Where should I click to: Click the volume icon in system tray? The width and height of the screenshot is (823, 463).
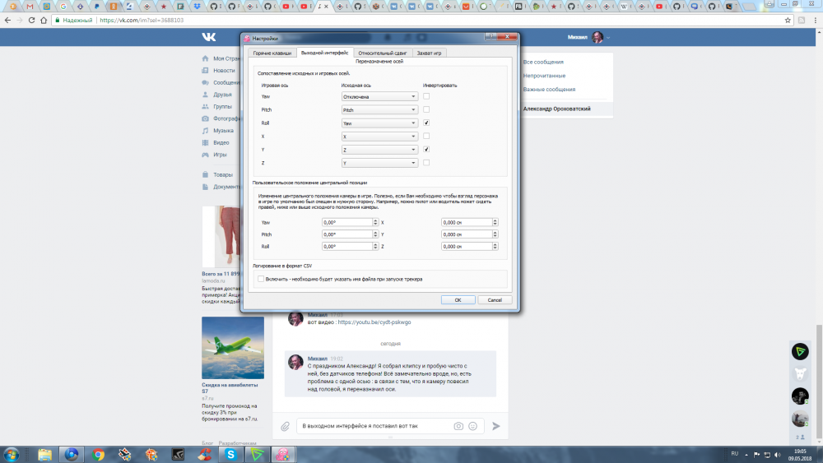[x=778, y=455]
